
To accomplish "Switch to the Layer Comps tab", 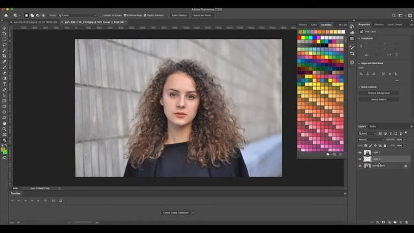I will pyautogui.click(x=395, y=25).
